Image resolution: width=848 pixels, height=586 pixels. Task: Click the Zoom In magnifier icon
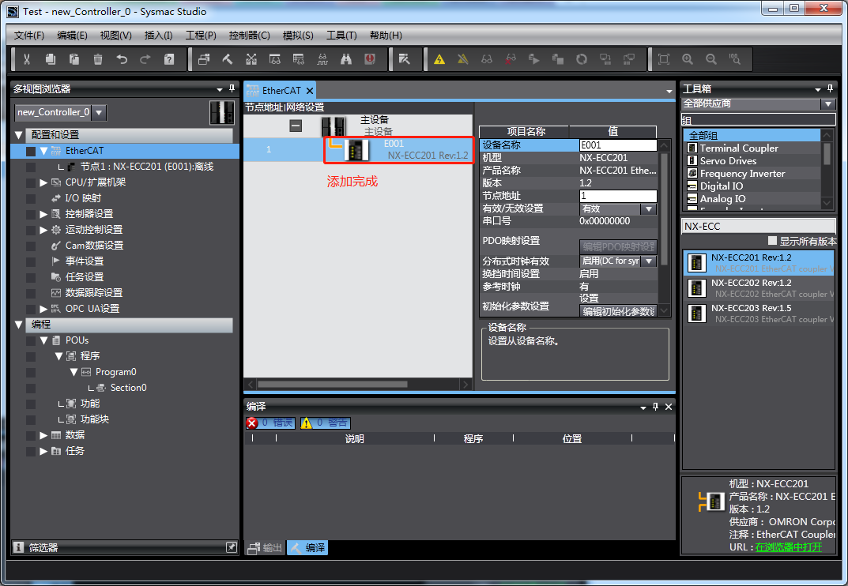point(688,59)
